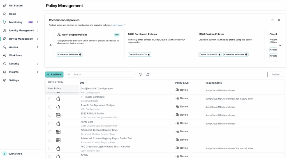This screenshot has height=158, width=287.
Task: Expand the Monitoring menu chevron
Action: pyautogui.click(x=38, y=22)
